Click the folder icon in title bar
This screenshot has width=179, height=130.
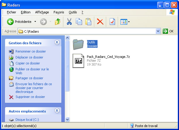4,5
